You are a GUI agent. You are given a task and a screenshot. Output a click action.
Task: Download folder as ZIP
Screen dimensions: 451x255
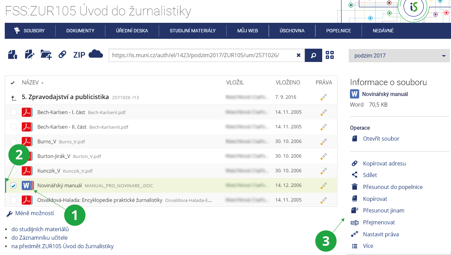79,55
